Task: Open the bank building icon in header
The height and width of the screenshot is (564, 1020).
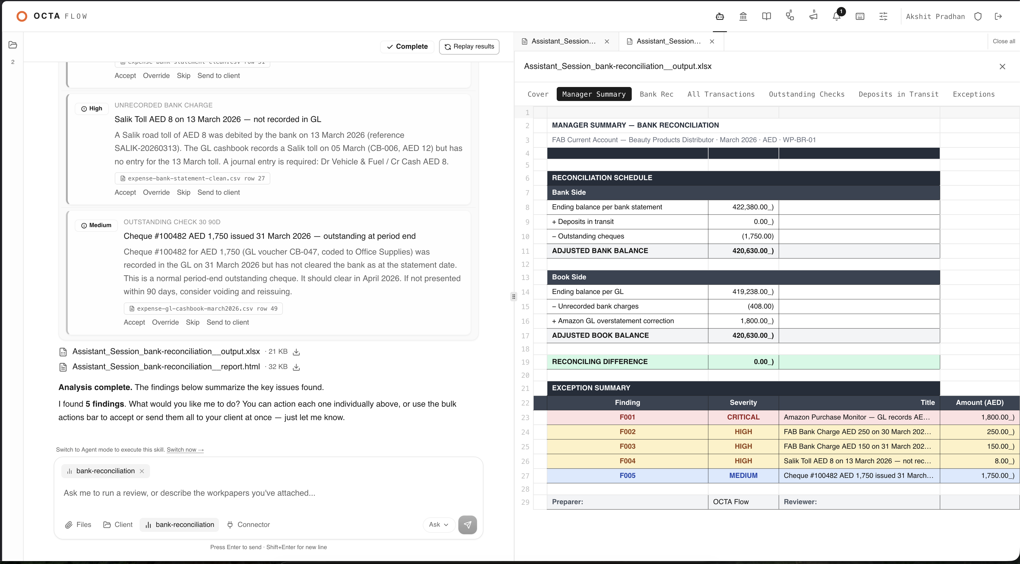Action: [743, 16]
